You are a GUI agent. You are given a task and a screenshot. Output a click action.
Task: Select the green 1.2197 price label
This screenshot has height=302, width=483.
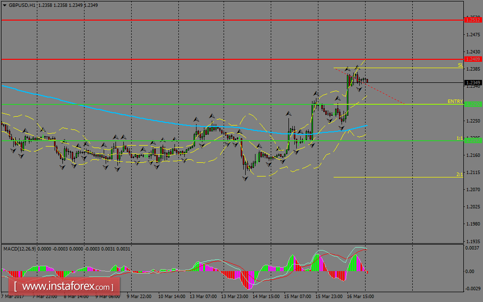tap(473, 140)
